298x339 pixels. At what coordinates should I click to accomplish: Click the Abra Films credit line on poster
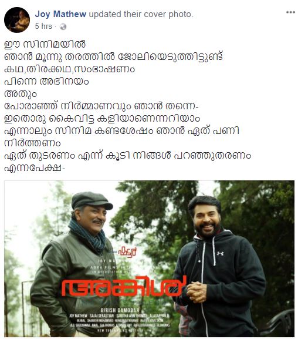click(x=121, y=267)
